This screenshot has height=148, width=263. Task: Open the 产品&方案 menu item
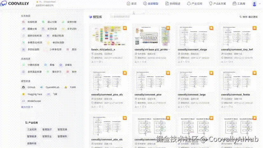[218, 3]
